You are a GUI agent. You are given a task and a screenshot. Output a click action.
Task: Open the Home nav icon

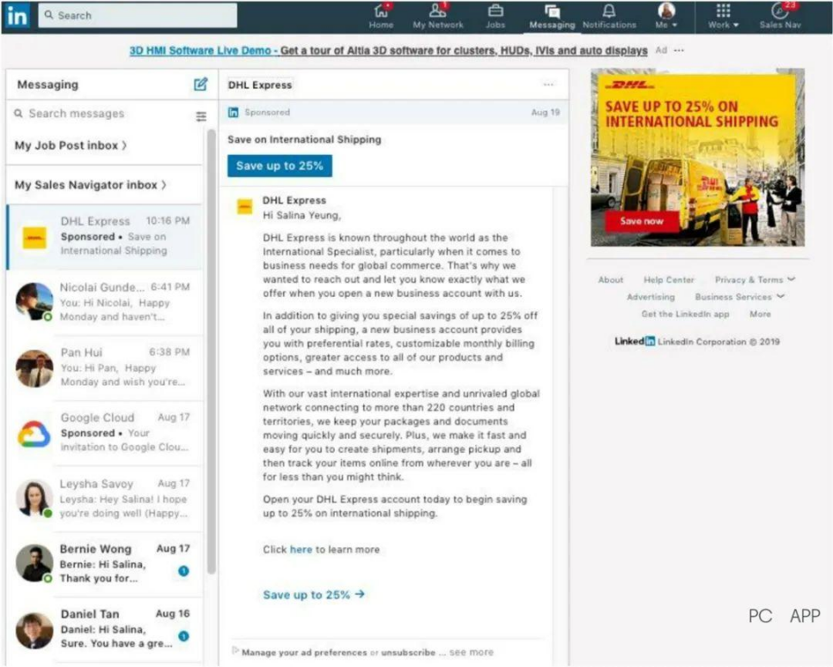(x=381, y=16)
